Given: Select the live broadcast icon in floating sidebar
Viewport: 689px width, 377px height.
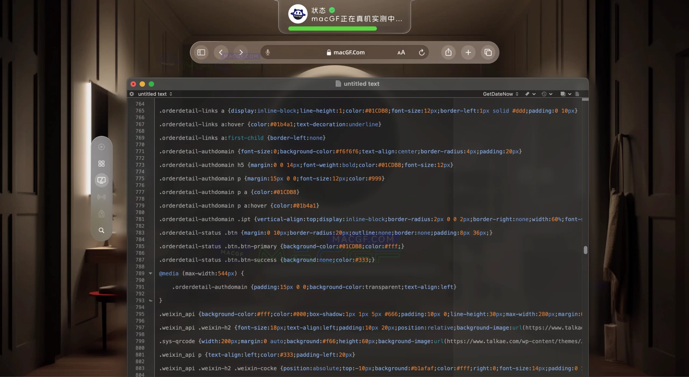Looking at the screenshot, I should point(101,197).
